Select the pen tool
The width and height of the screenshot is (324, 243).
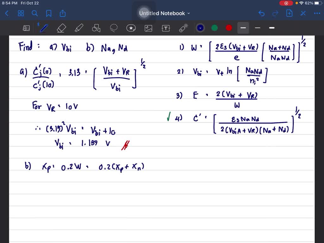(44, 28)
